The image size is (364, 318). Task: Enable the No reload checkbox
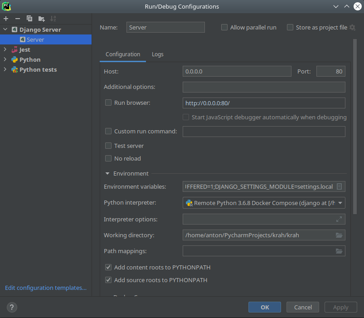(x=108, y=158)
